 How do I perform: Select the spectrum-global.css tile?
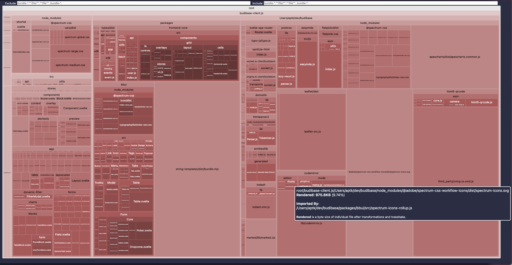[77, 37]
